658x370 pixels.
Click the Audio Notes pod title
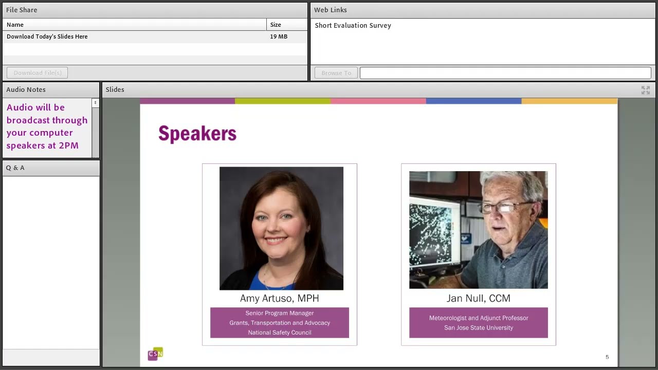click(26, 89)
